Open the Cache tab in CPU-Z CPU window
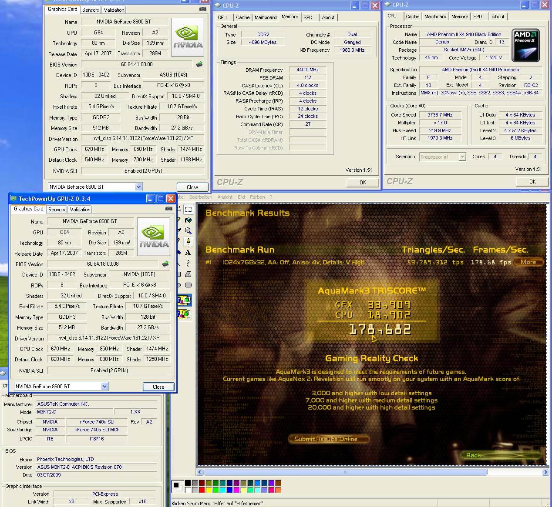The image size is (552, 507). [x=413, y=17]
